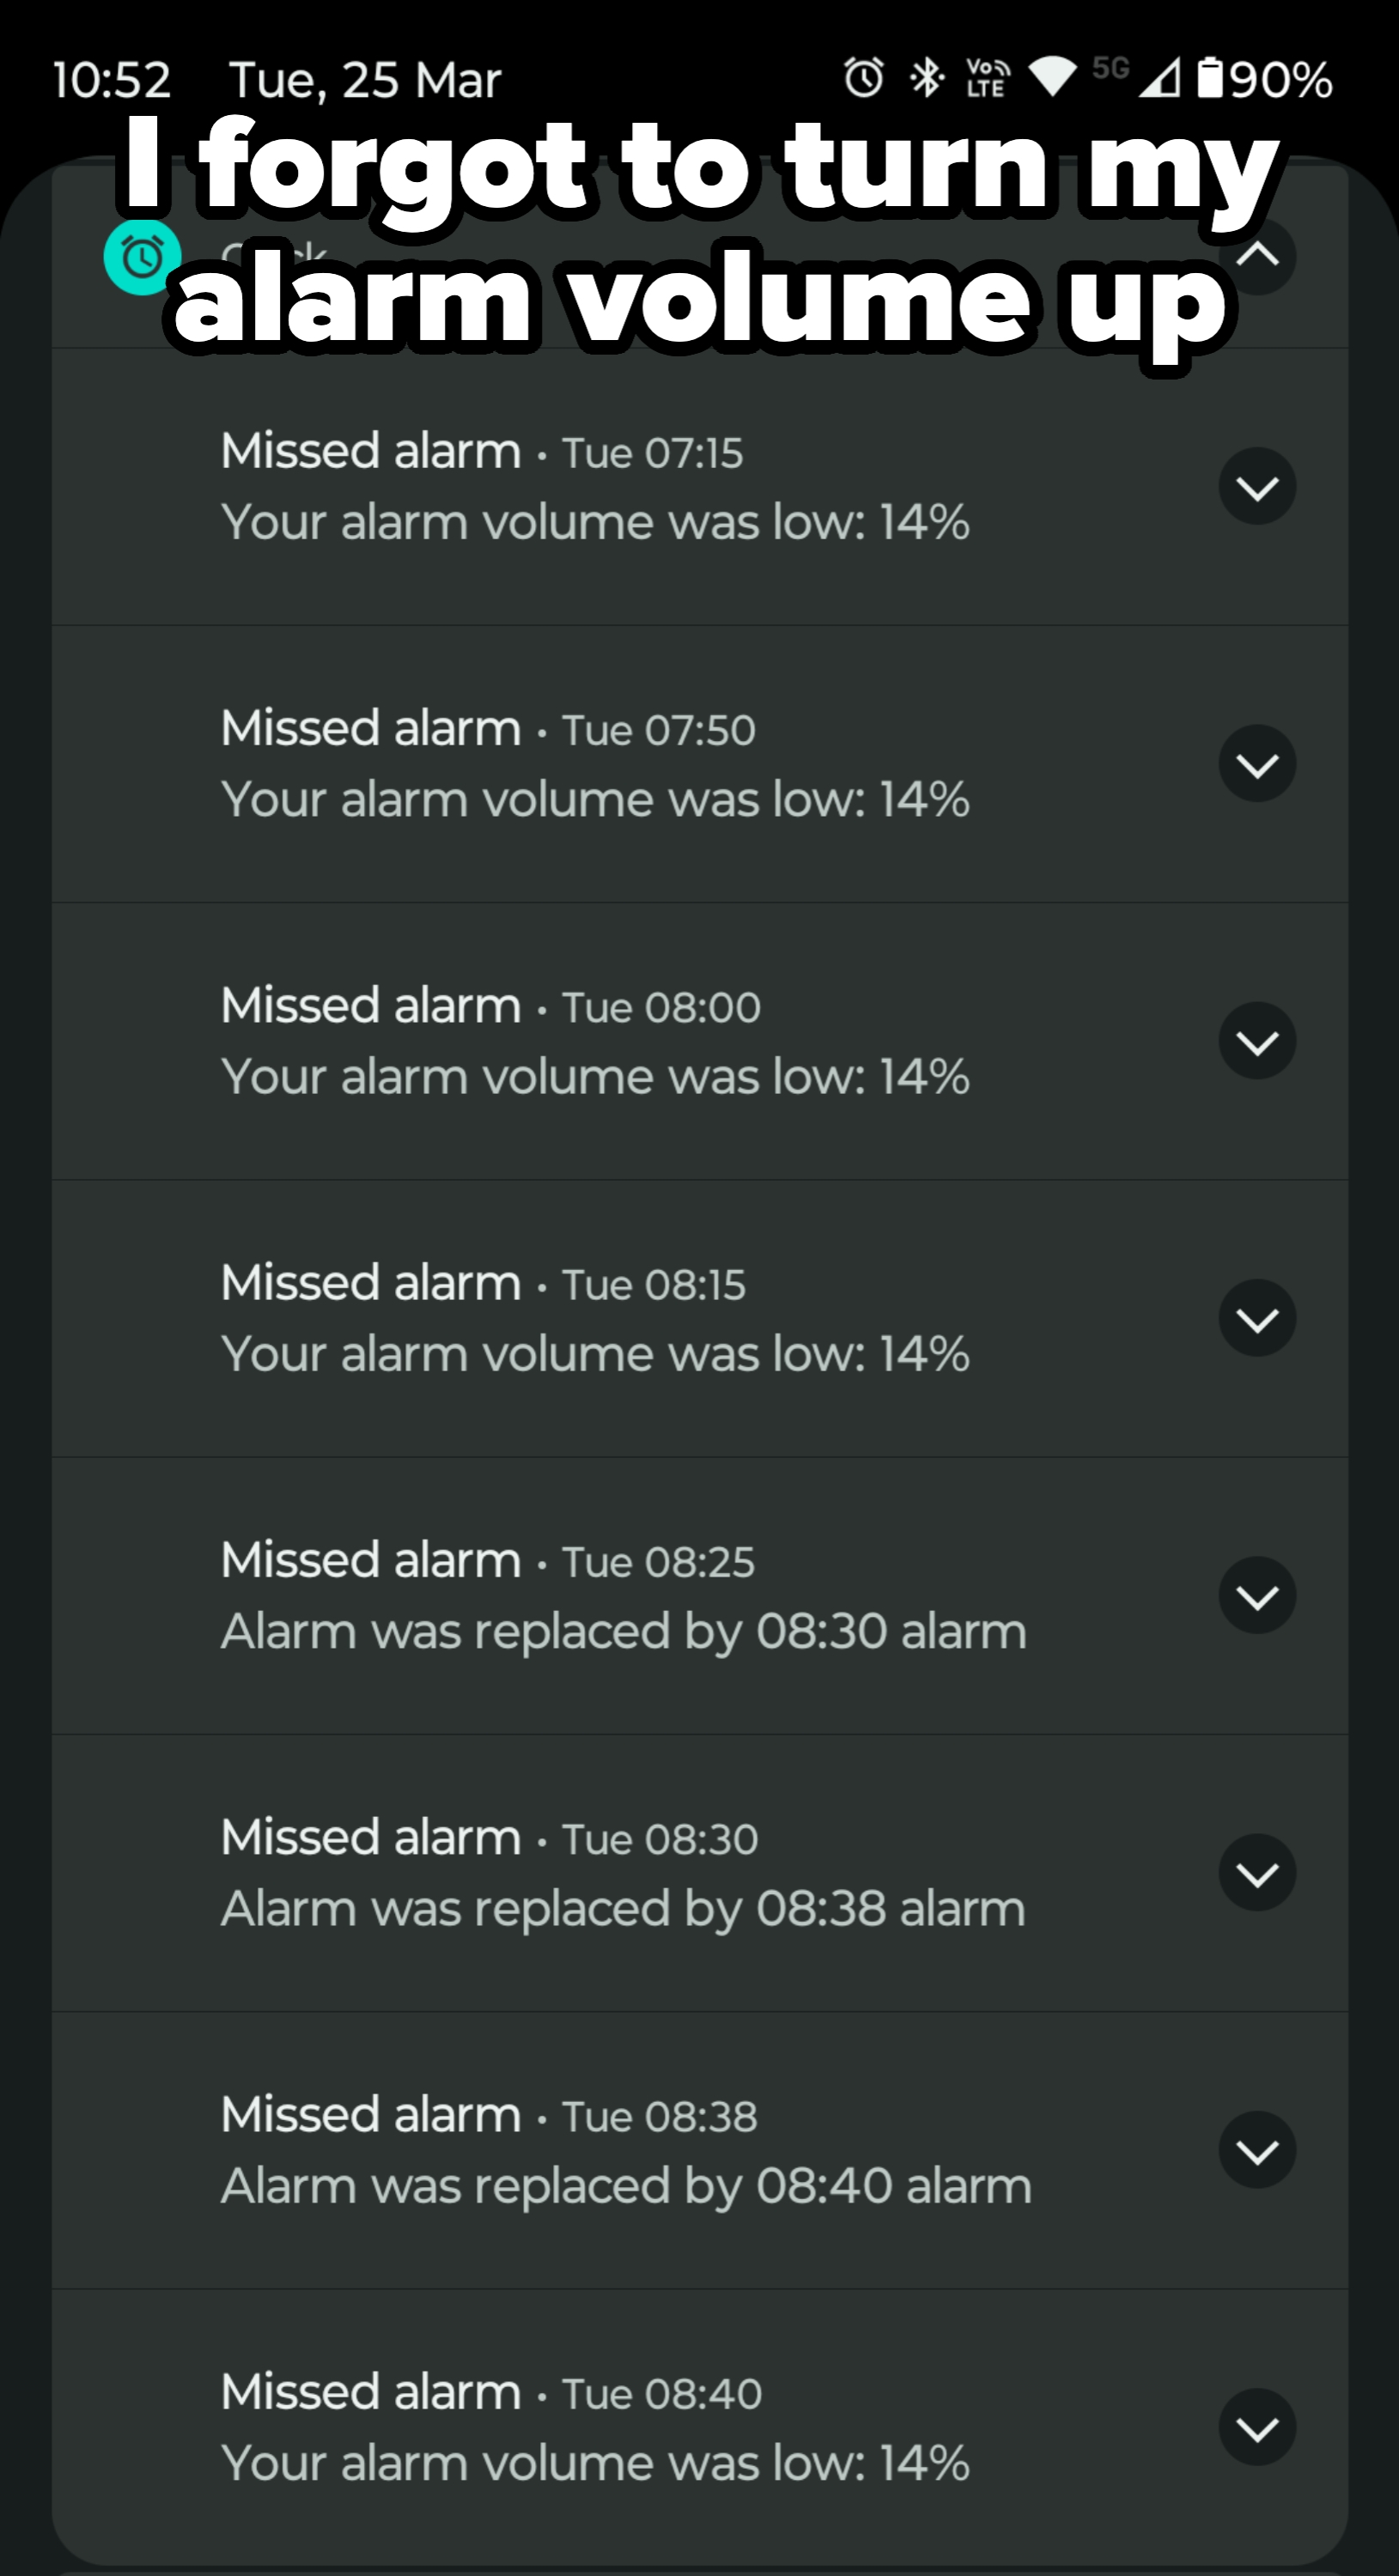Expand the Missed alarm notification from 07:15
The height and width of the screenshot is (2576, 1399).
[1258, 485]
